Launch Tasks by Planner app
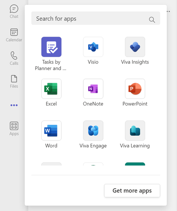The width and height of the screenshot is (177, 211). point(52,47)
